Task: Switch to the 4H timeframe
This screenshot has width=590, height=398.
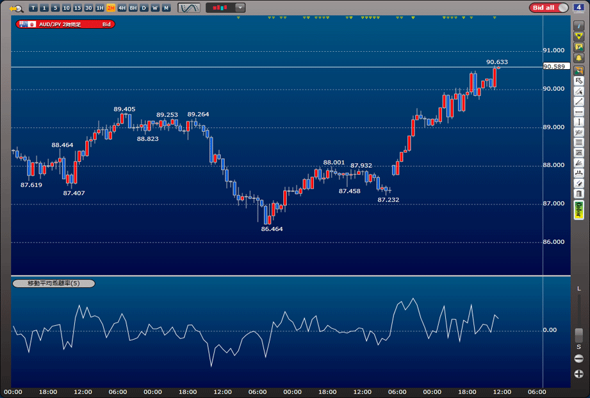Action: pos(122,8)
